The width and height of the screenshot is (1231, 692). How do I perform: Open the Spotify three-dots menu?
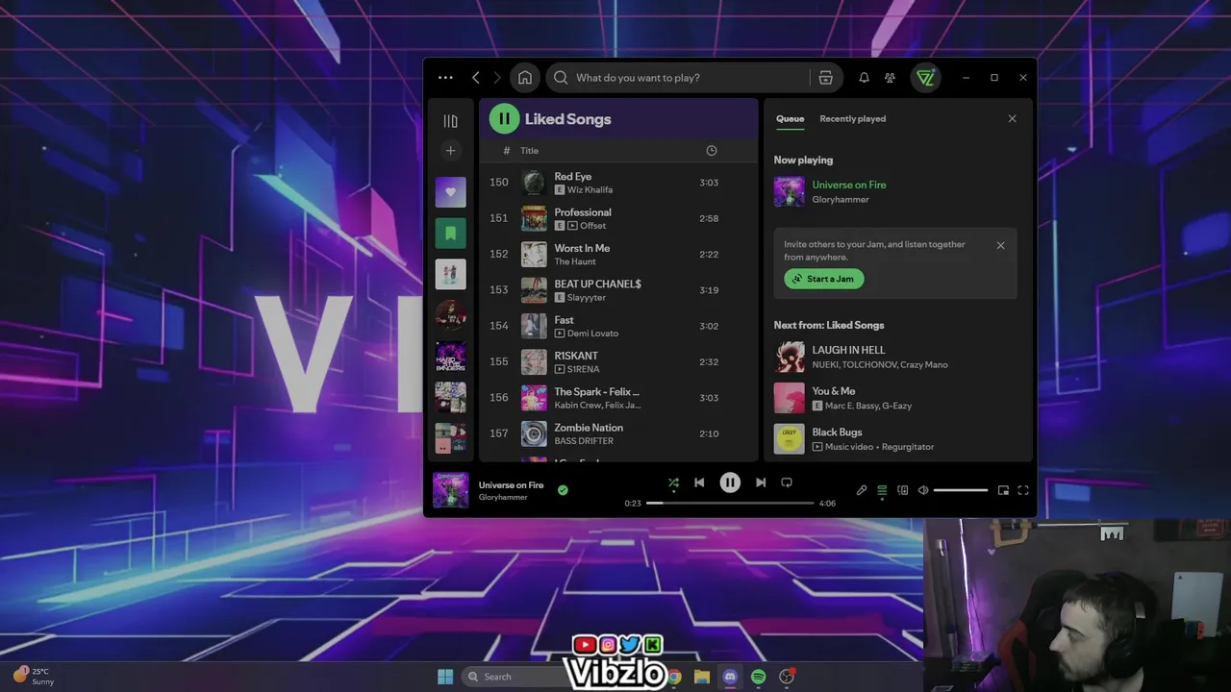445,78
